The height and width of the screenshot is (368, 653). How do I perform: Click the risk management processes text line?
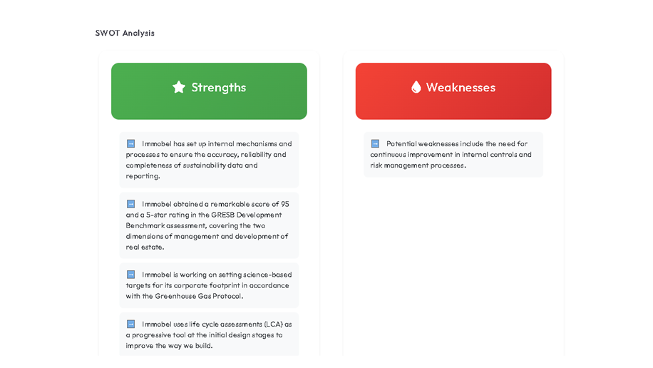click(418, 165)
